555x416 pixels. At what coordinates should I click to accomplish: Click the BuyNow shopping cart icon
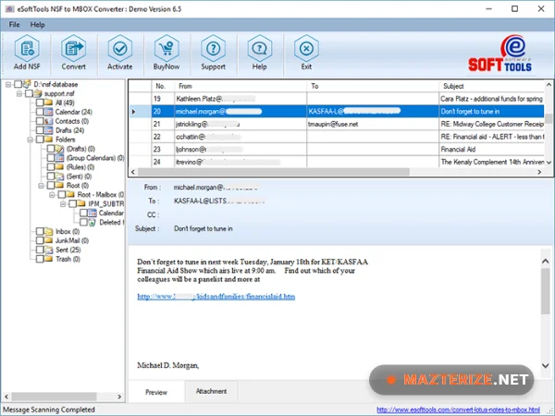coord(166,48)
